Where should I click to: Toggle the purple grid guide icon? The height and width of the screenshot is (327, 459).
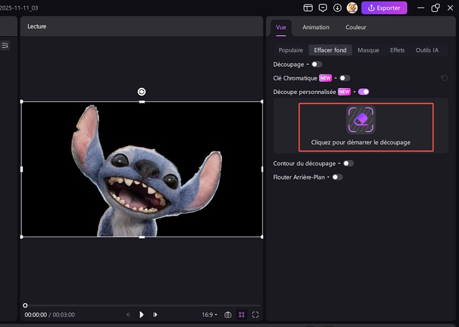click(x=241, y=315)
